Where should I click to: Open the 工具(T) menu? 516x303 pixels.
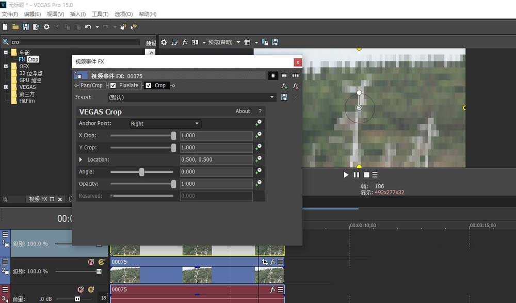[100, 14]
